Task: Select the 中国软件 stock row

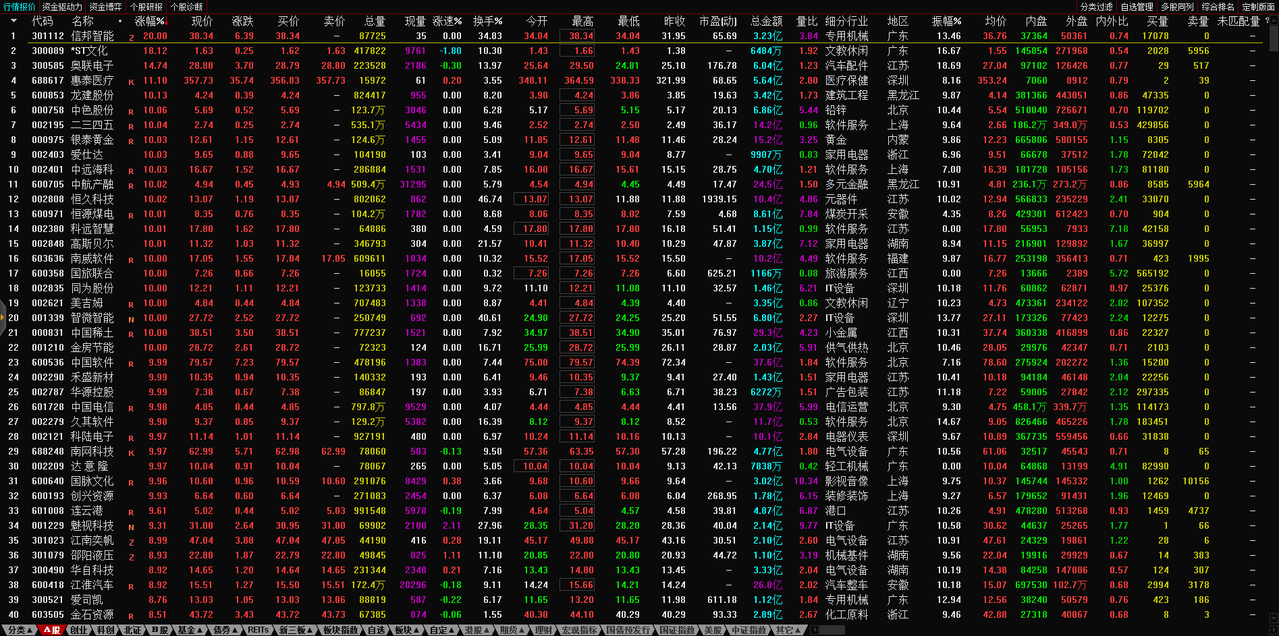Action: [x=92, y=362]
